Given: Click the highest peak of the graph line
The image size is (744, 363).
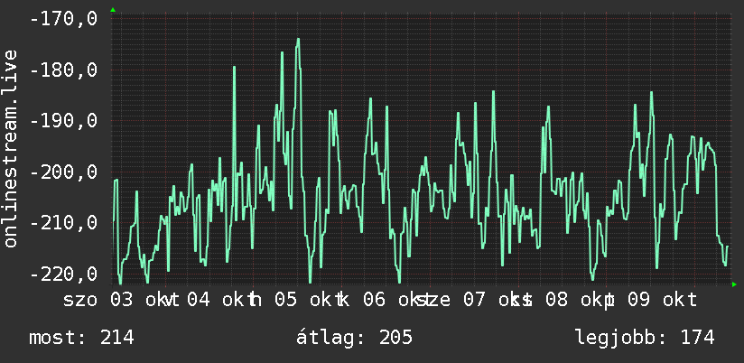Looking at the screenshot, I should tap(298, 40).
